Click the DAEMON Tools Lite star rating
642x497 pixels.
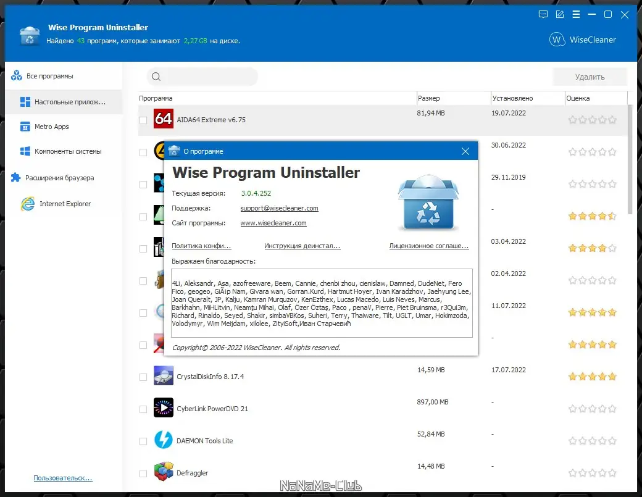592,440
